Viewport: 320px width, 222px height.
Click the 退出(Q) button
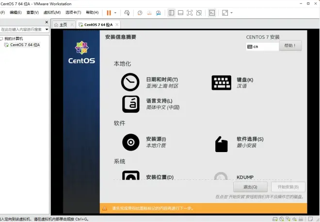point(250,187)
